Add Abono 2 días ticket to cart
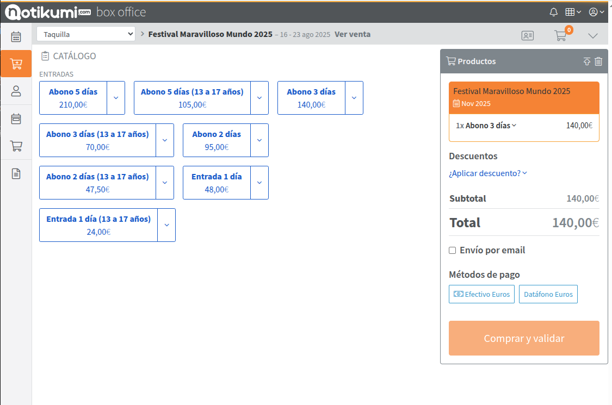This screenshot has height=405, width=612. pos(217,140)
